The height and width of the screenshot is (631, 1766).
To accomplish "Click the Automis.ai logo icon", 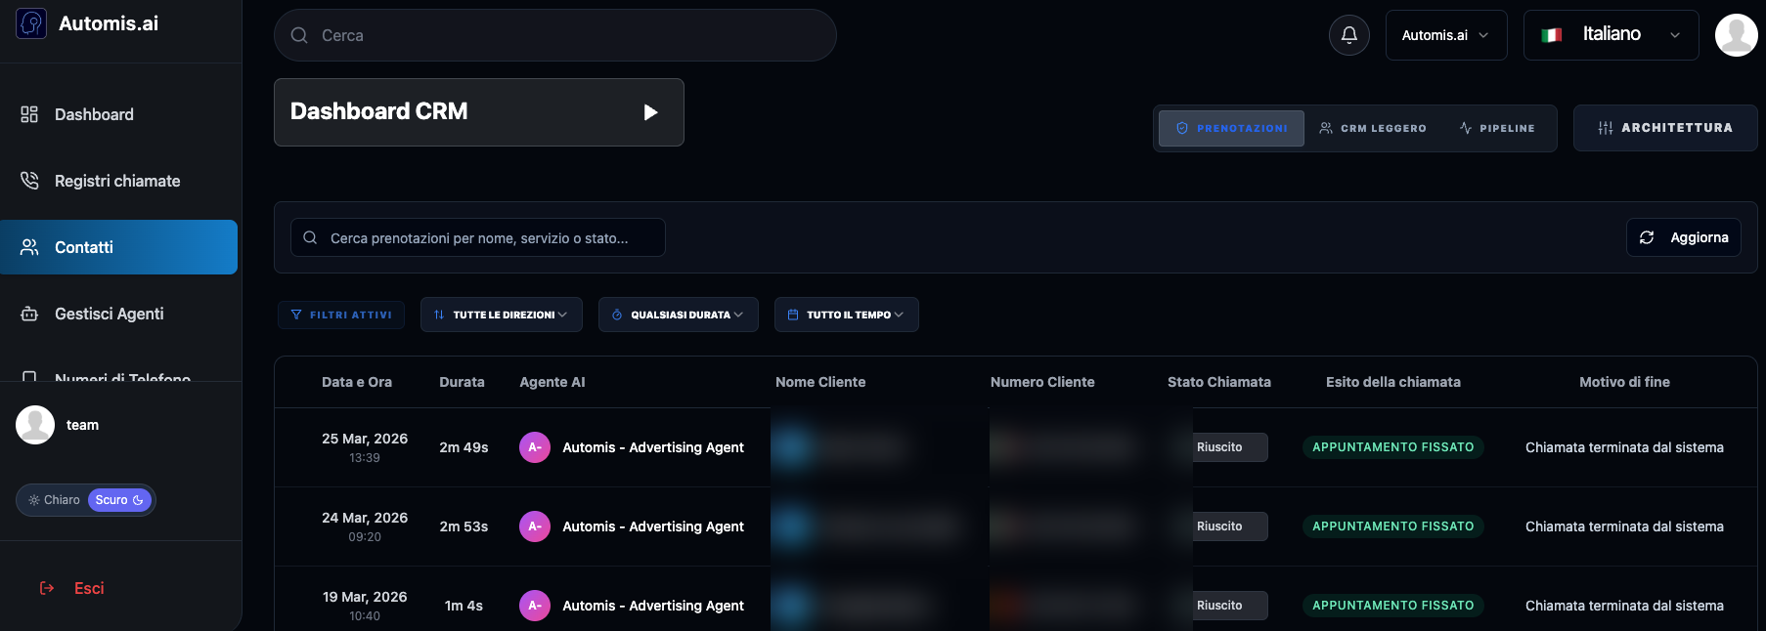I will click(x=31, y=23).
